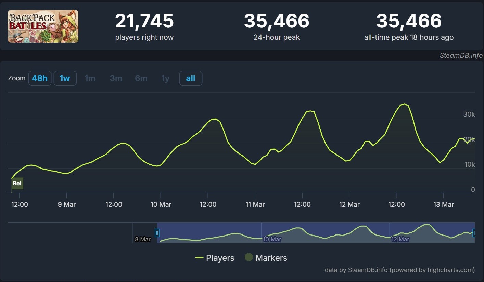
Task: Click the 8 Mar label in navigator
Action: coord(142,239)
